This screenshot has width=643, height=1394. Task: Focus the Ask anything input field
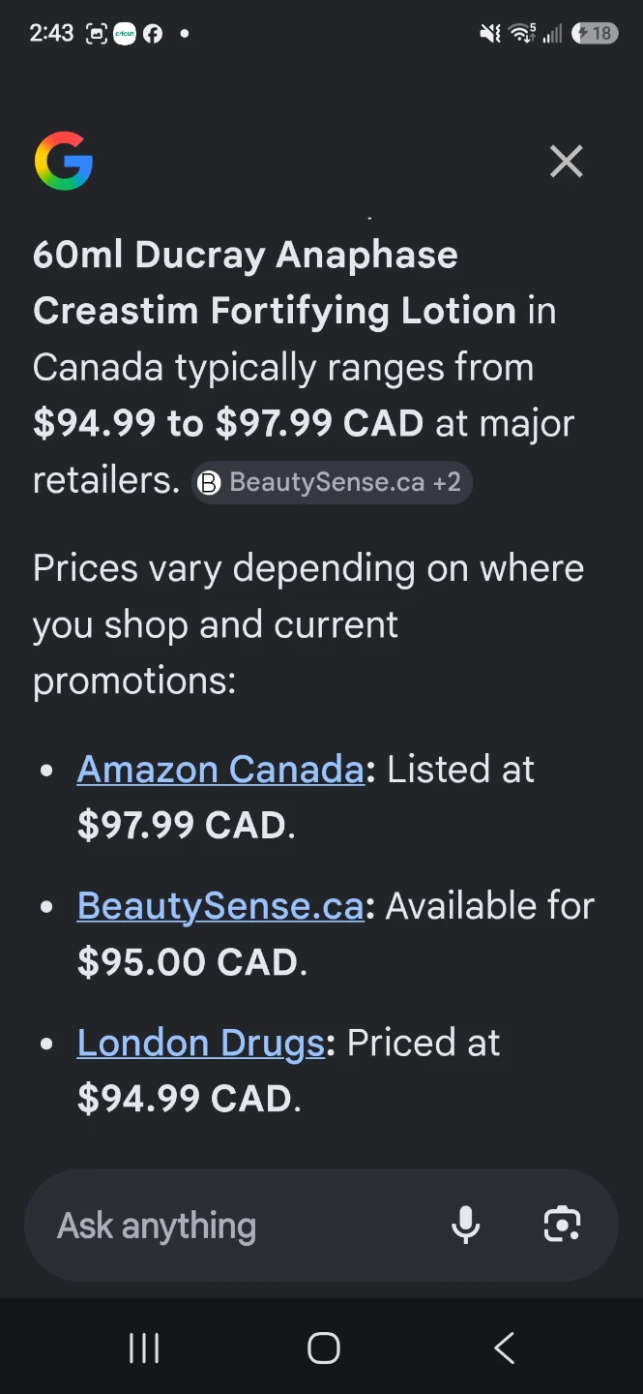pyautogui.click(x=242, y=1226)
